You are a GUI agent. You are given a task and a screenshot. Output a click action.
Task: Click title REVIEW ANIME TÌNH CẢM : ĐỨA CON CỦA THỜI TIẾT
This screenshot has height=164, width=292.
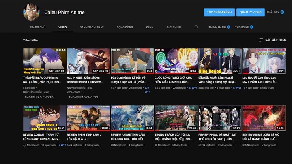[129, 137]
